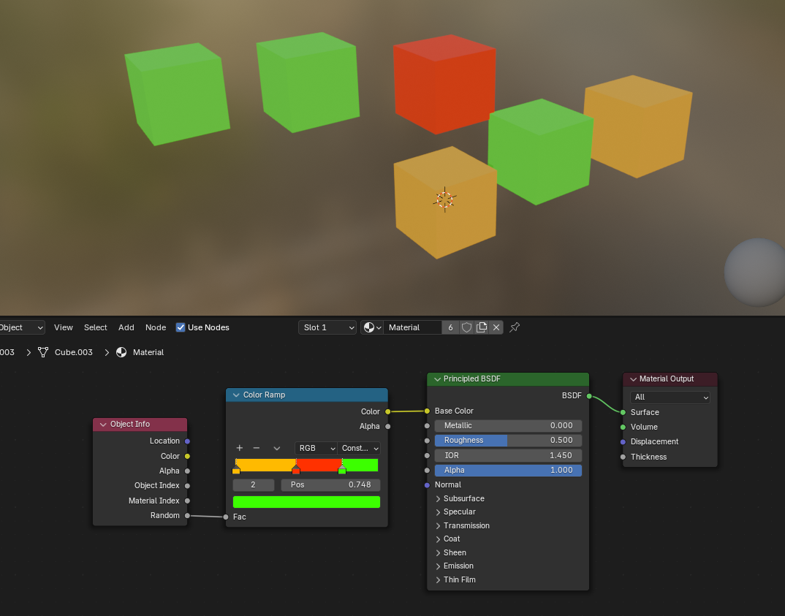Open the Slot 1 dropdown
Screen dimensions: 785x616
coord(327,327)
